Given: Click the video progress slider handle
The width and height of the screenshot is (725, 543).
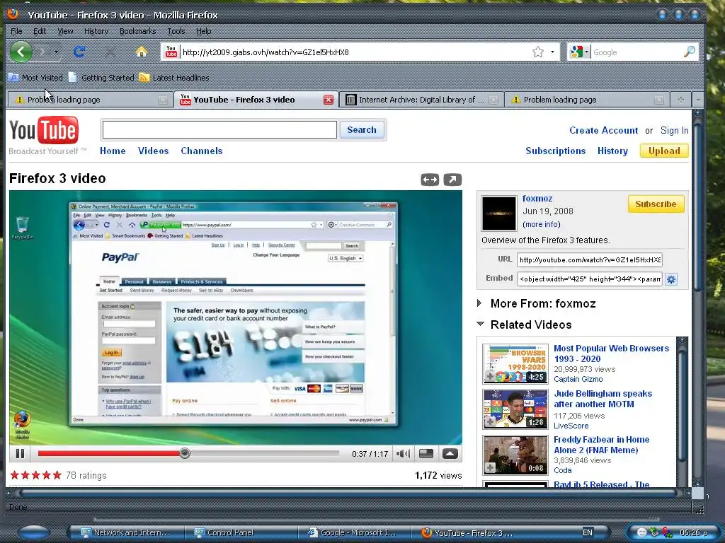Looking at the screenshot, I should tap(185, 453).
